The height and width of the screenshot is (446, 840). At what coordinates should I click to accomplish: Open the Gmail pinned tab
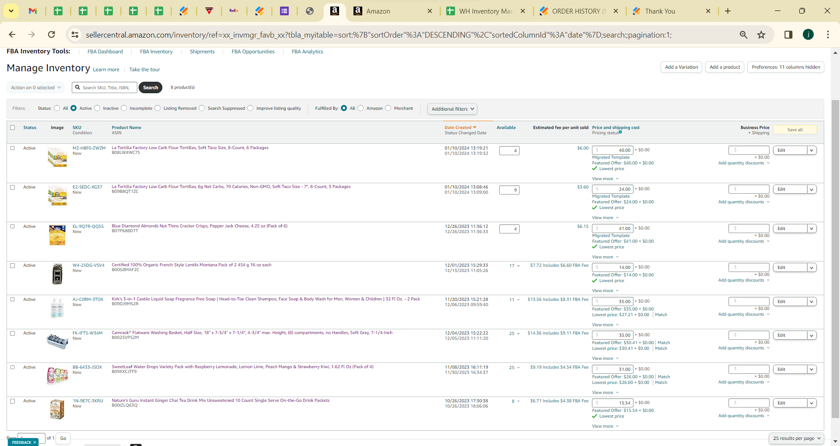(x=33, y=11)
